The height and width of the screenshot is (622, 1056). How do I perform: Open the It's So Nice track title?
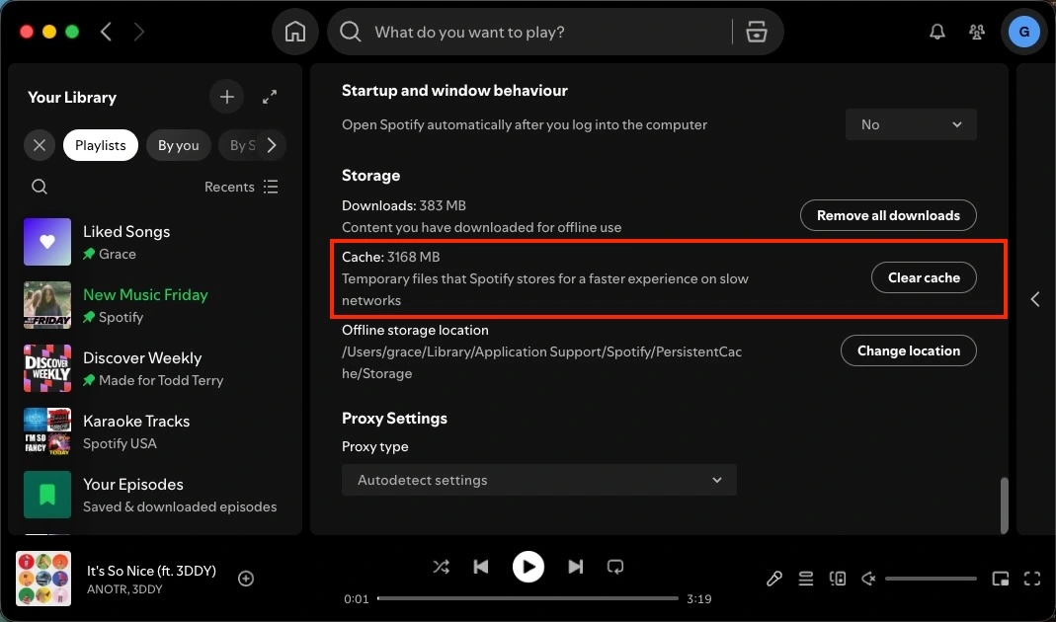coord(151,571)
